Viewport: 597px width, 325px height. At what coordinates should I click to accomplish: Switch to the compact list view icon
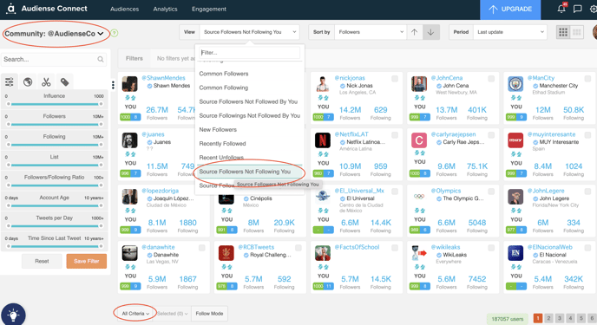(x=577, y=32)
